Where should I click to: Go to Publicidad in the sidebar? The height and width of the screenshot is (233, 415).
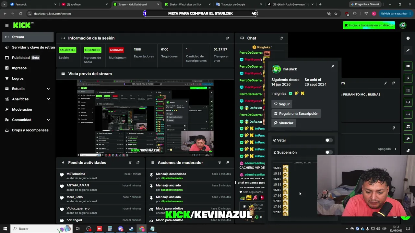[x=28, y=58]
